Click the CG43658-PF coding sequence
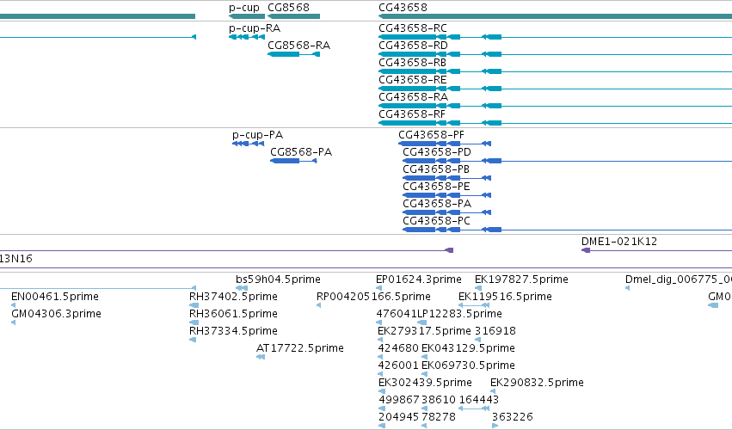The height and width of the screenshot is (430, 732). tap(431, 135)
